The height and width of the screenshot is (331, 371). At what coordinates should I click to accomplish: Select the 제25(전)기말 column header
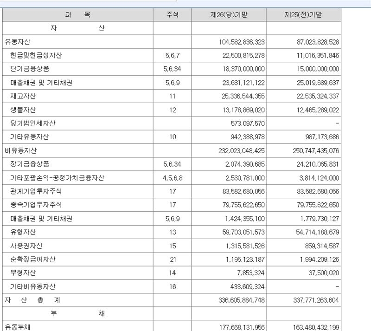point(303,15)
